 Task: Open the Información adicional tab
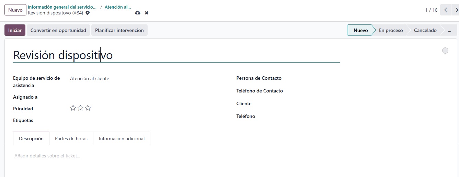point(122,139)
